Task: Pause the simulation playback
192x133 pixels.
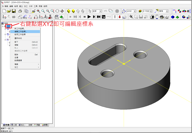Action: (x=85, y=17)
